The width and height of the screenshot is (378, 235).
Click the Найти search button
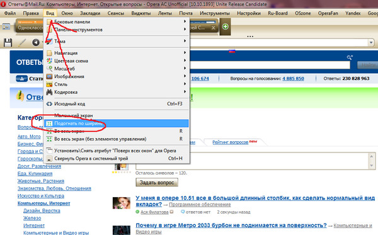pyautogui.click(x=367, y=65)
